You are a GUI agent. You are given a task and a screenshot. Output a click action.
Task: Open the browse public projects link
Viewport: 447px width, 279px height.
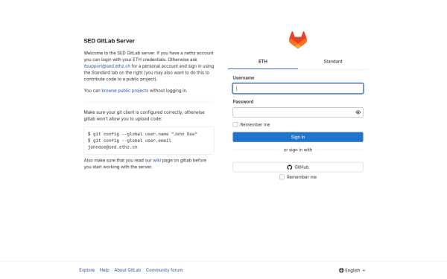(125, 91)
